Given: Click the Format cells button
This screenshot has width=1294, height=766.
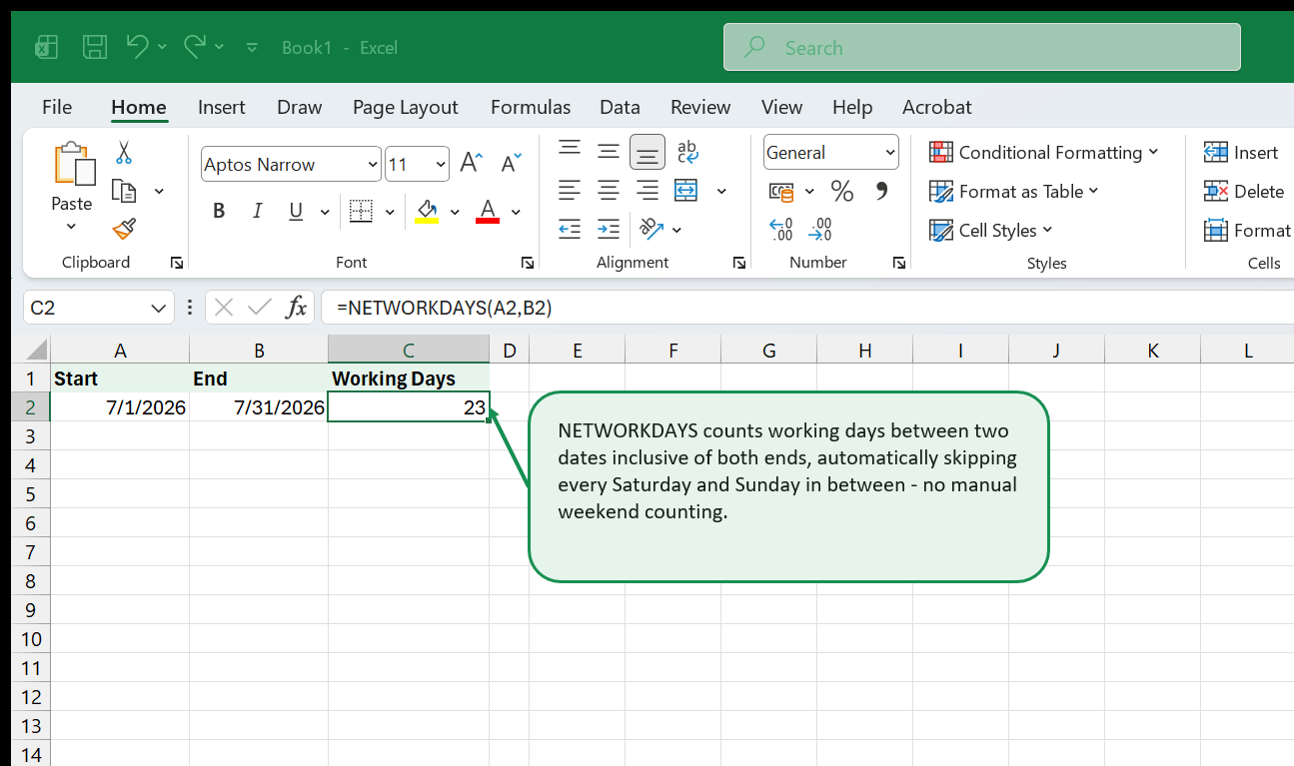Looking at the screenshot, I should (1248, 230).
